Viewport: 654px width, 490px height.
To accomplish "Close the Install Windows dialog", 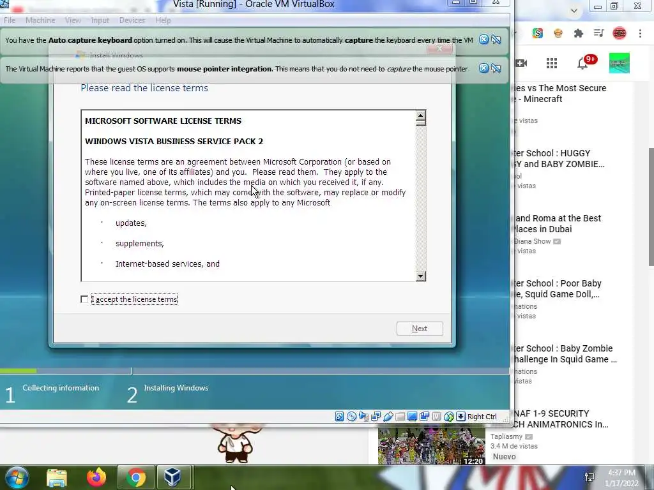I will click(x=439, y=48).
